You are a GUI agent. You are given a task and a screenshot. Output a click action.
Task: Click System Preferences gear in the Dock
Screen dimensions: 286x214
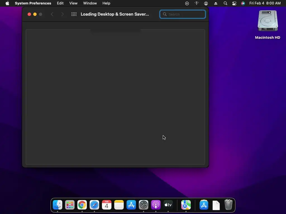[144, 205]
